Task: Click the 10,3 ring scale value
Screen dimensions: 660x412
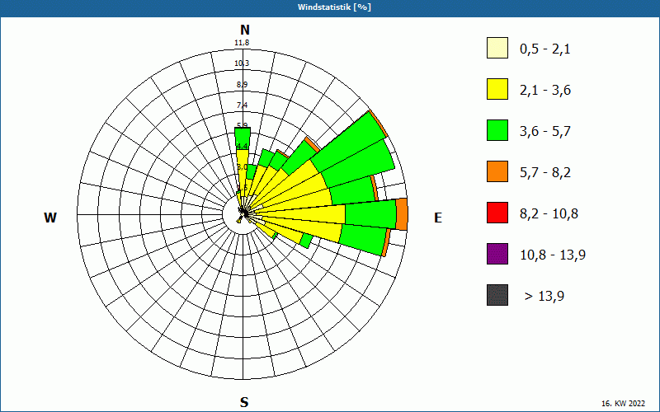Action: tap(242, 63)
